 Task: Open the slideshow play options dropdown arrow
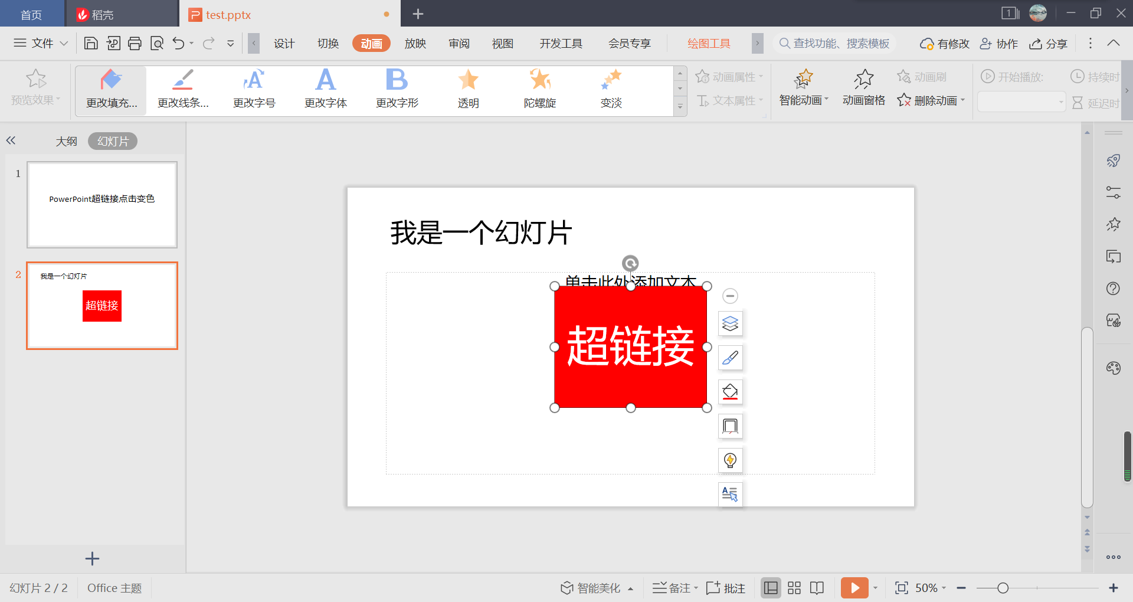click(x=876, y=588)
